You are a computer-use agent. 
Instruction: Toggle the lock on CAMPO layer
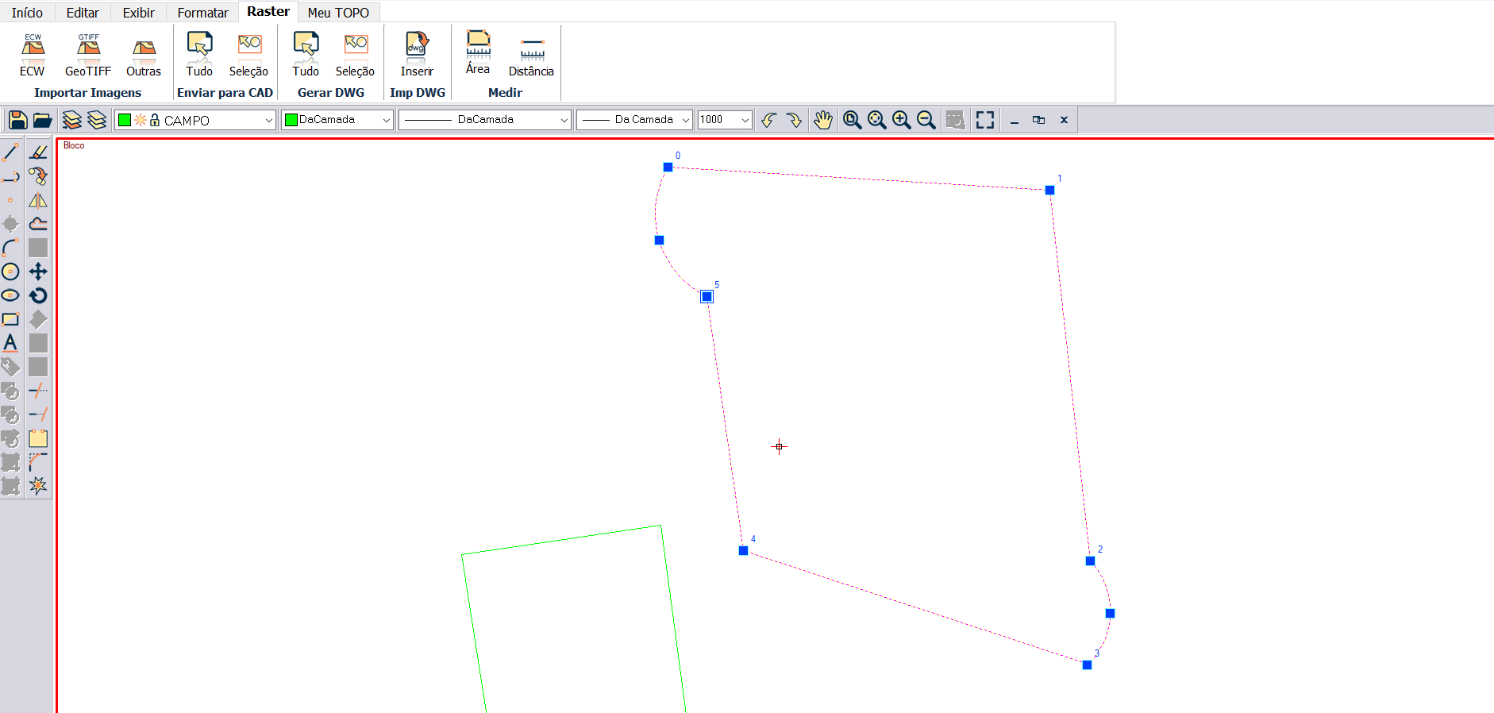point(155,120)
